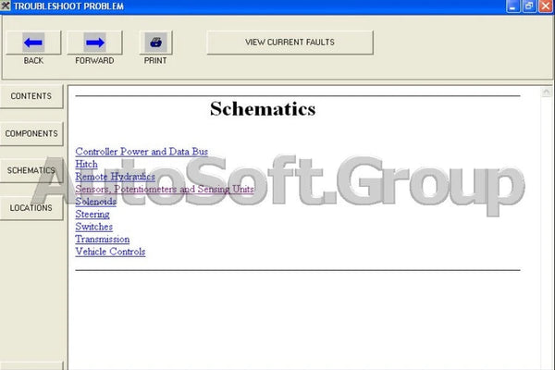Open the Components section

[x=31, y=133]
